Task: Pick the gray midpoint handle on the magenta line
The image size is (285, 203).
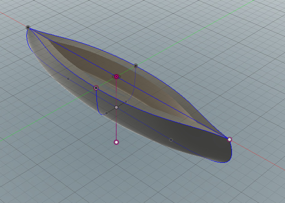Action: 116,107
